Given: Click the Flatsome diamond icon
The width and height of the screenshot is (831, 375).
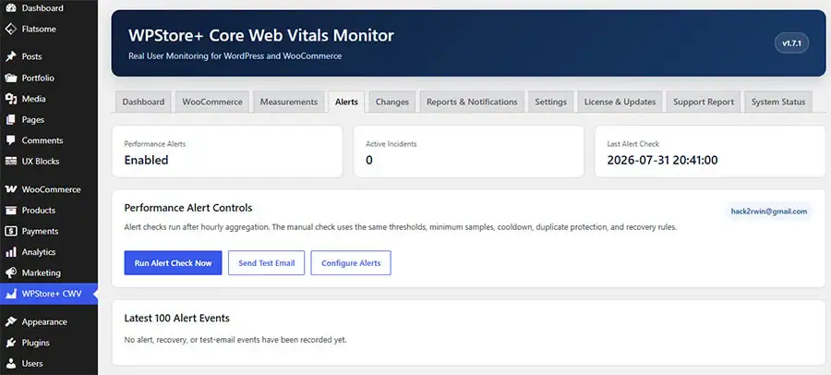Looking at the screenshot, I should click(10, 29).
